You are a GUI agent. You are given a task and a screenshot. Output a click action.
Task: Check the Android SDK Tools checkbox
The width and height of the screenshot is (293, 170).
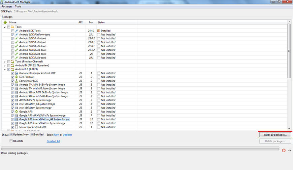click(13, 31)
